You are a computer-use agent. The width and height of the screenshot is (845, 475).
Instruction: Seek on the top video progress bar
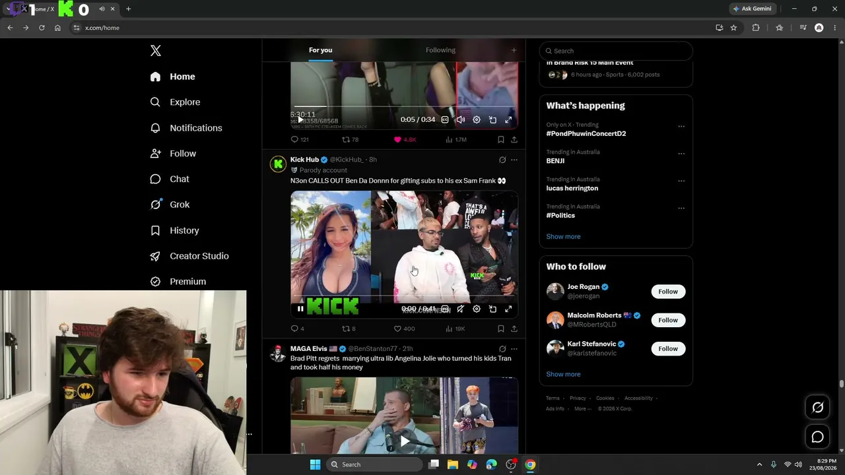(404, 107)
